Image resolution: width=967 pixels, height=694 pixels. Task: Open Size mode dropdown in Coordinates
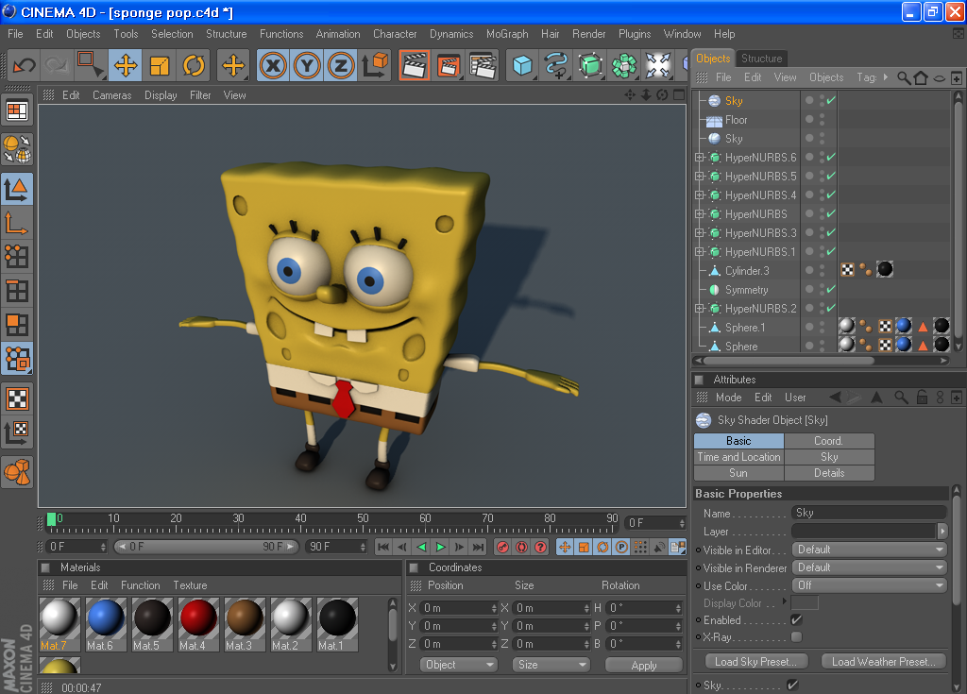pyautogui.click(x=551, y=665)
